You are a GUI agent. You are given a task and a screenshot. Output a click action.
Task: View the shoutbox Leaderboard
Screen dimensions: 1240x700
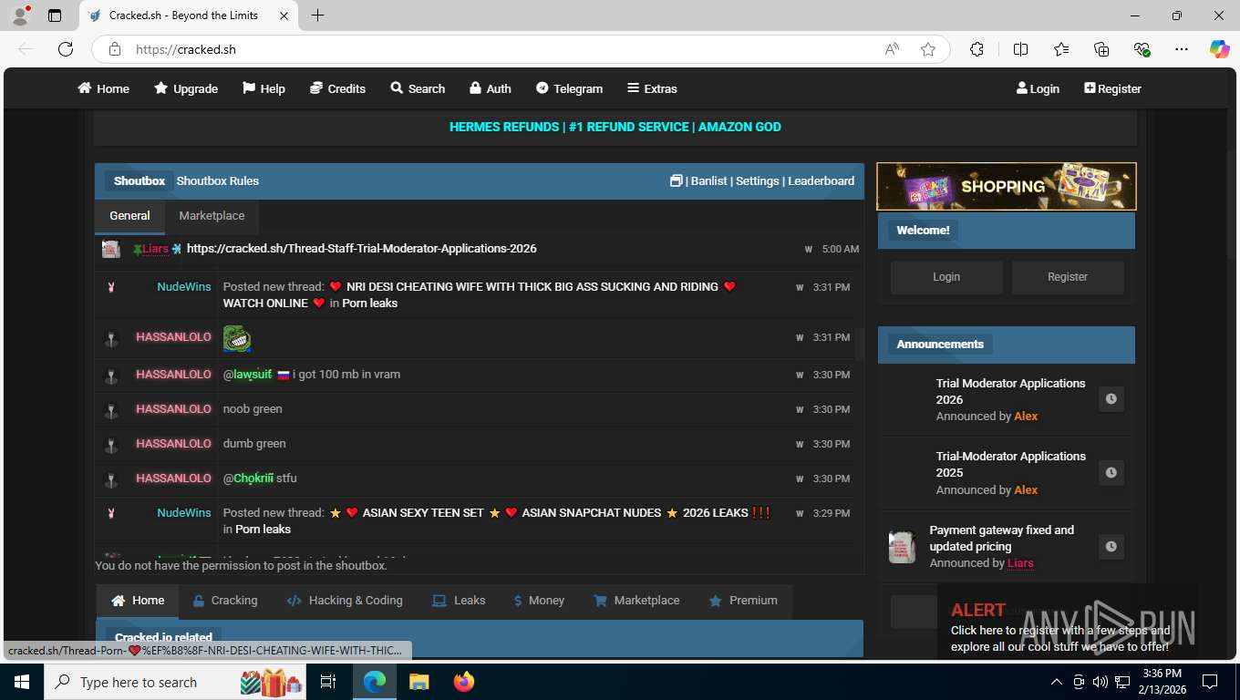pos(821,180)
